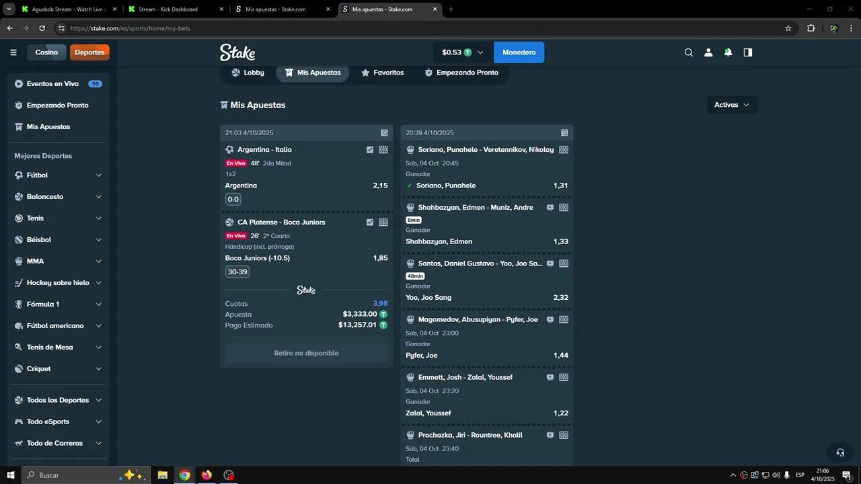This screenshot has width=861, height=484.
Task: Open scoreboard icon for CA Platense - Boca Juniors
Action: pos(383,223)
